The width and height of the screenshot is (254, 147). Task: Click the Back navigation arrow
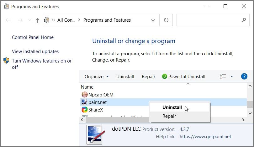(x=8, y=20)
